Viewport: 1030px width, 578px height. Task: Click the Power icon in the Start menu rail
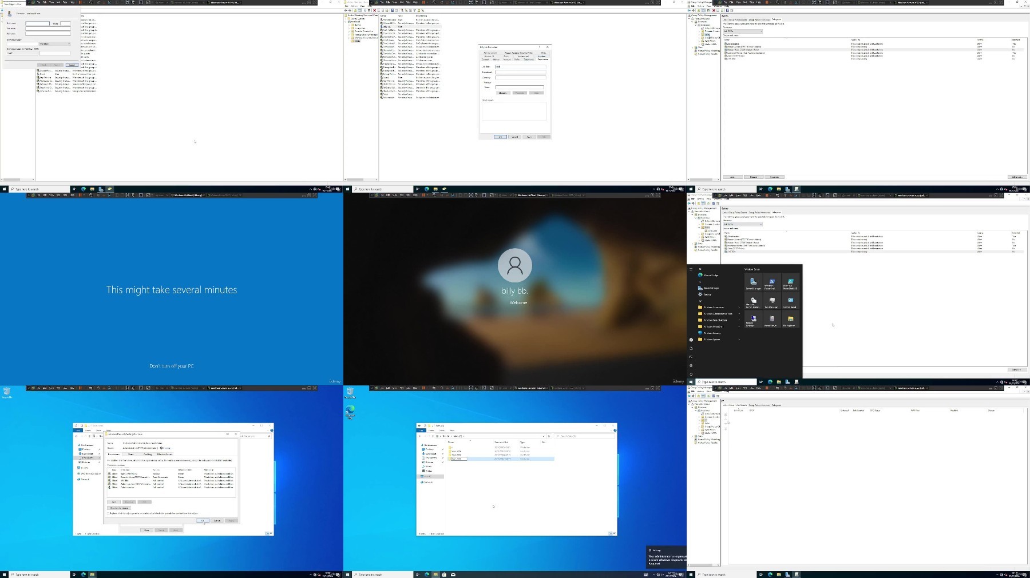click(x=691, y=374)
